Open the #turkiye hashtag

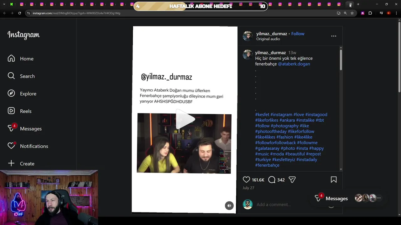(x=263, y=159)
